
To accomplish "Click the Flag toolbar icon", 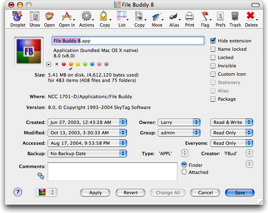I will (205, 16).
